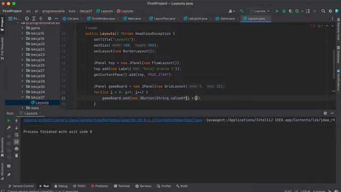Screen dimensions: 341x192
Task: Run the Layouts configuration with the green play icon
Action: [277, 11]
